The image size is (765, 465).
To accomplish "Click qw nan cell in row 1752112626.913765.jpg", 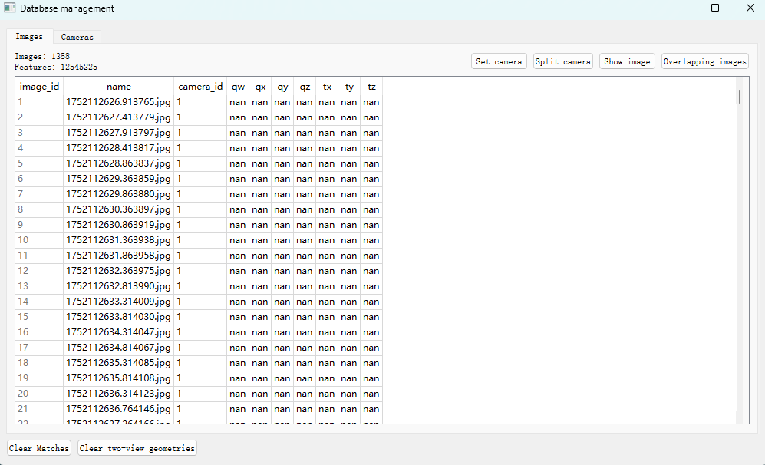I will pyautogui.click(x=238, y=102).
